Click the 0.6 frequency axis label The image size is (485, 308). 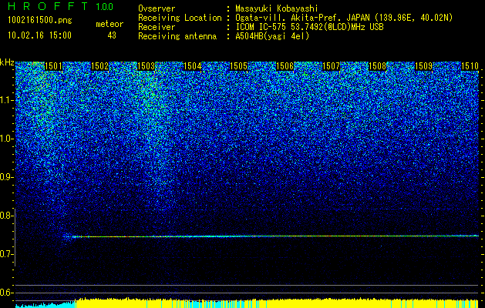tap(6, 293)
